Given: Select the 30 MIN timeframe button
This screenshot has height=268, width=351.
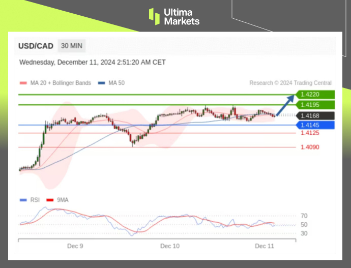Looking at the screenshot, I should tap(72, 46).
